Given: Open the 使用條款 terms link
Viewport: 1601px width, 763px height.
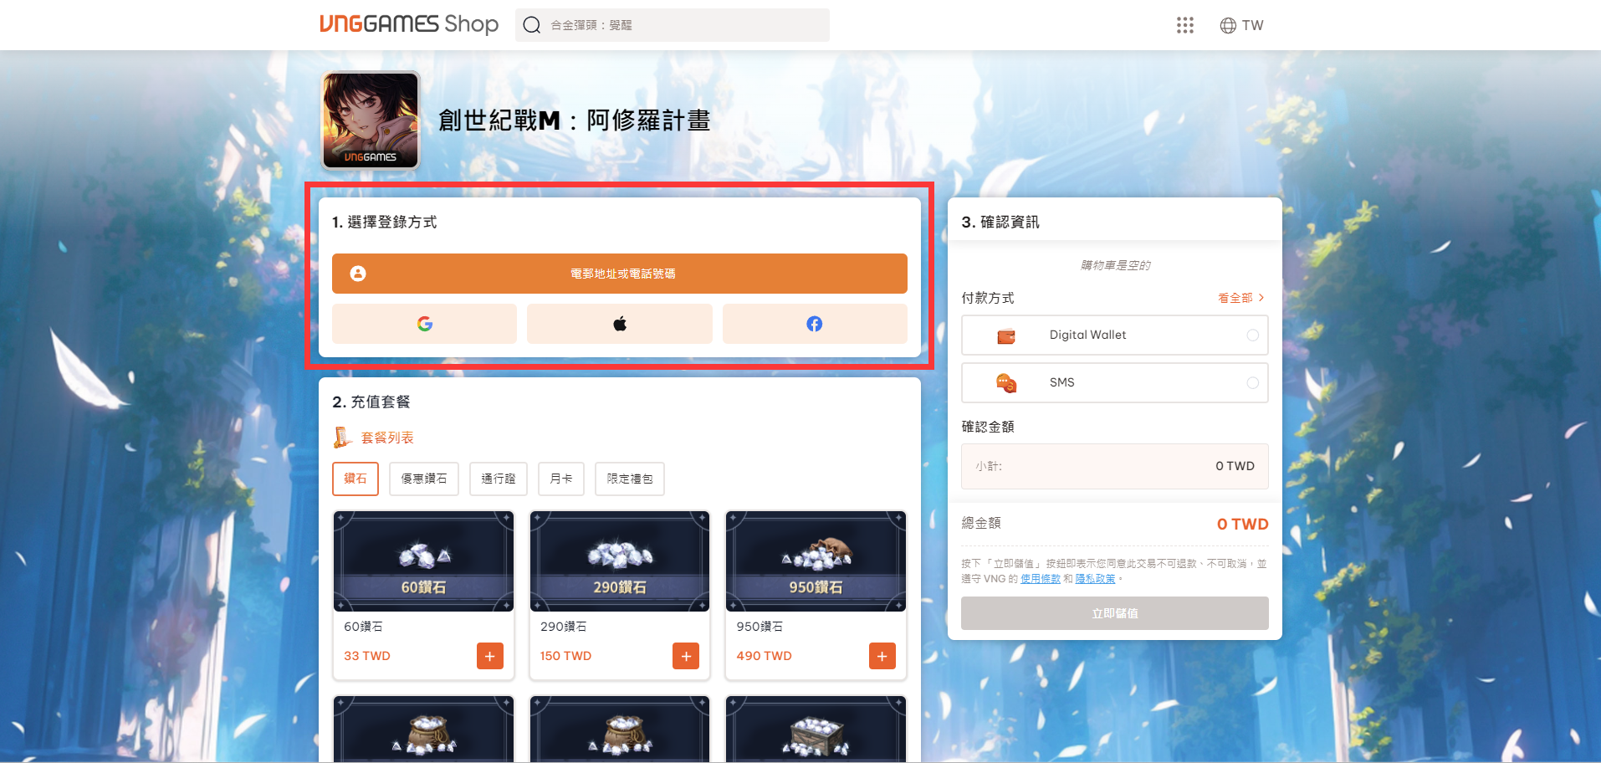Looking at the screenshot, I should point(1040,579).
